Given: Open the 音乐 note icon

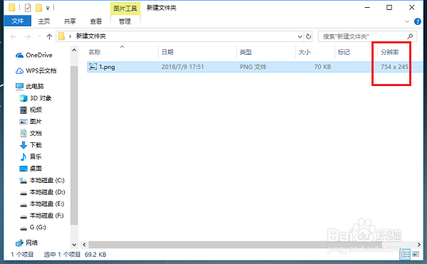Looking at the screenshot, I should 23,157.
